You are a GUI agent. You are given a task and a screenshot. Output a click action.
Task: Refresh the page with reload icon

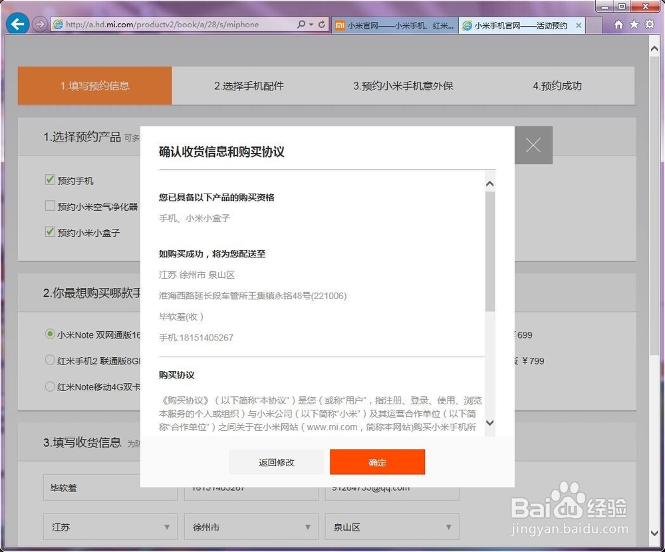coord(322,24)
